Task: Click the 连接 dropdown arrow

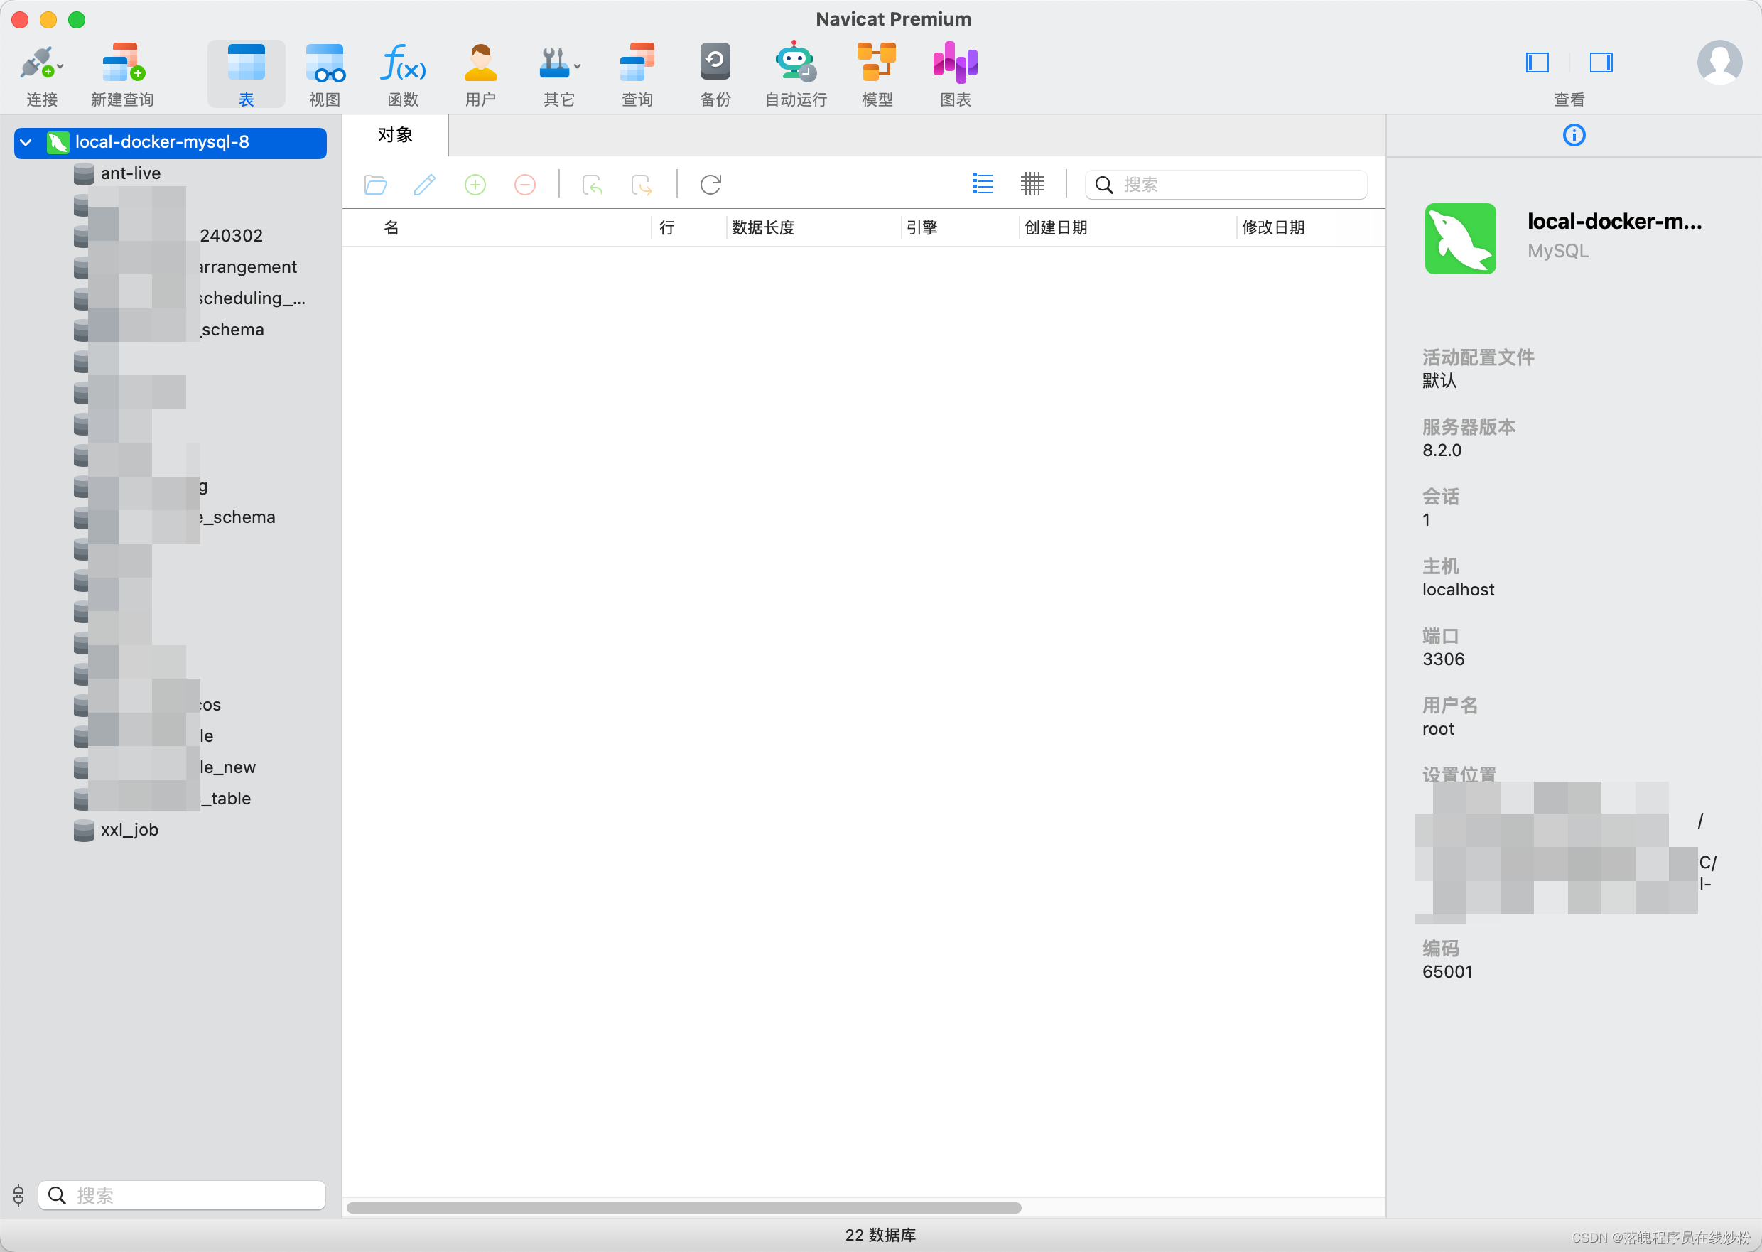Action: 60,66
